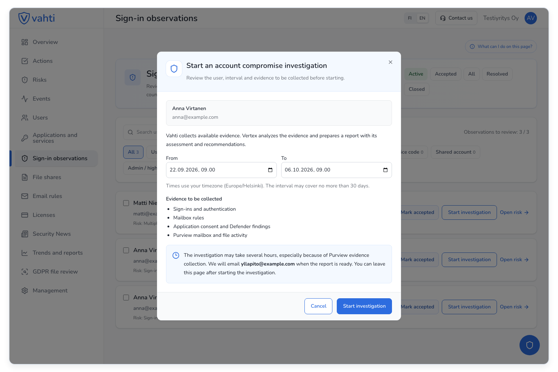Select the Accepted status filter

(446, 74)
